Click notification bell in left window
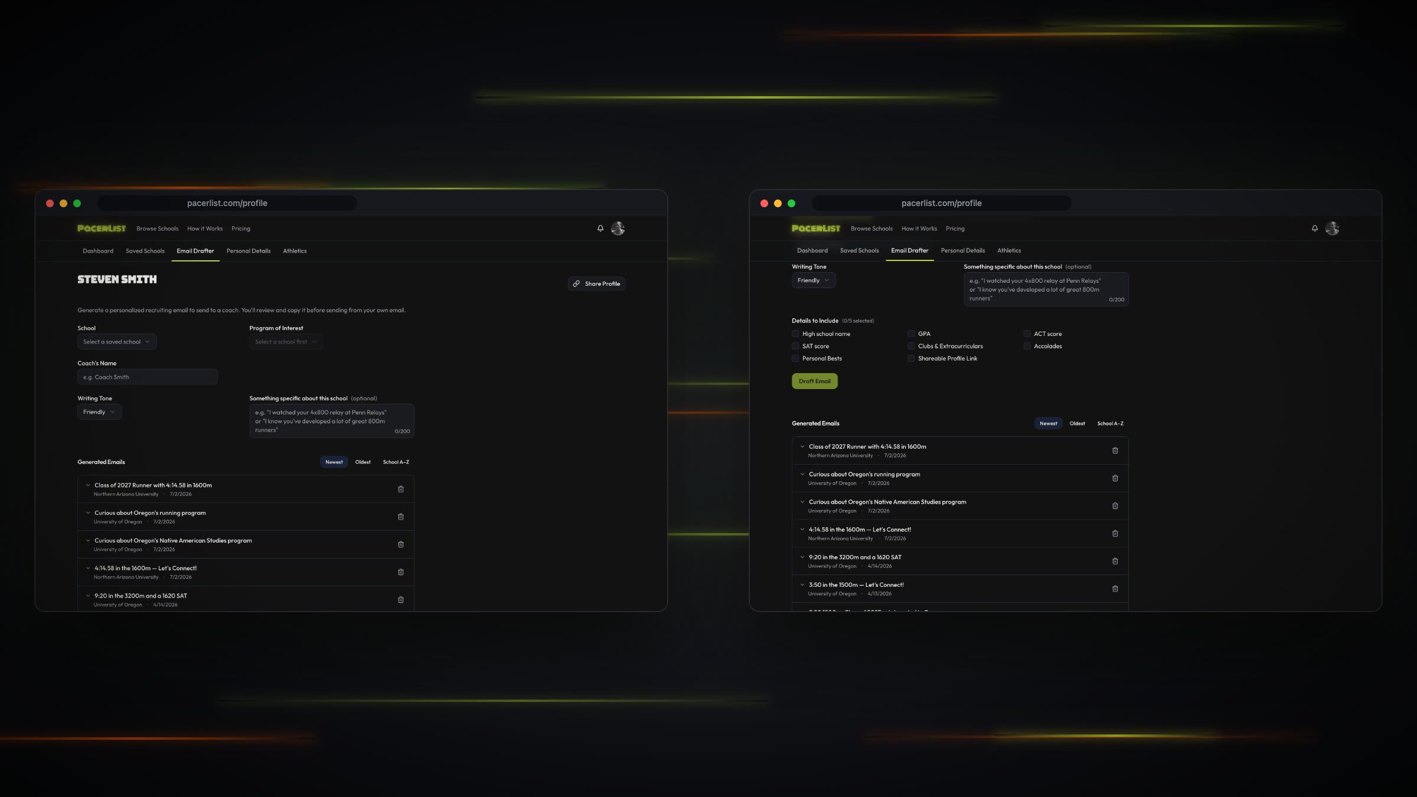The height and width of the screenshot is (797, 1417). point(600,228)
